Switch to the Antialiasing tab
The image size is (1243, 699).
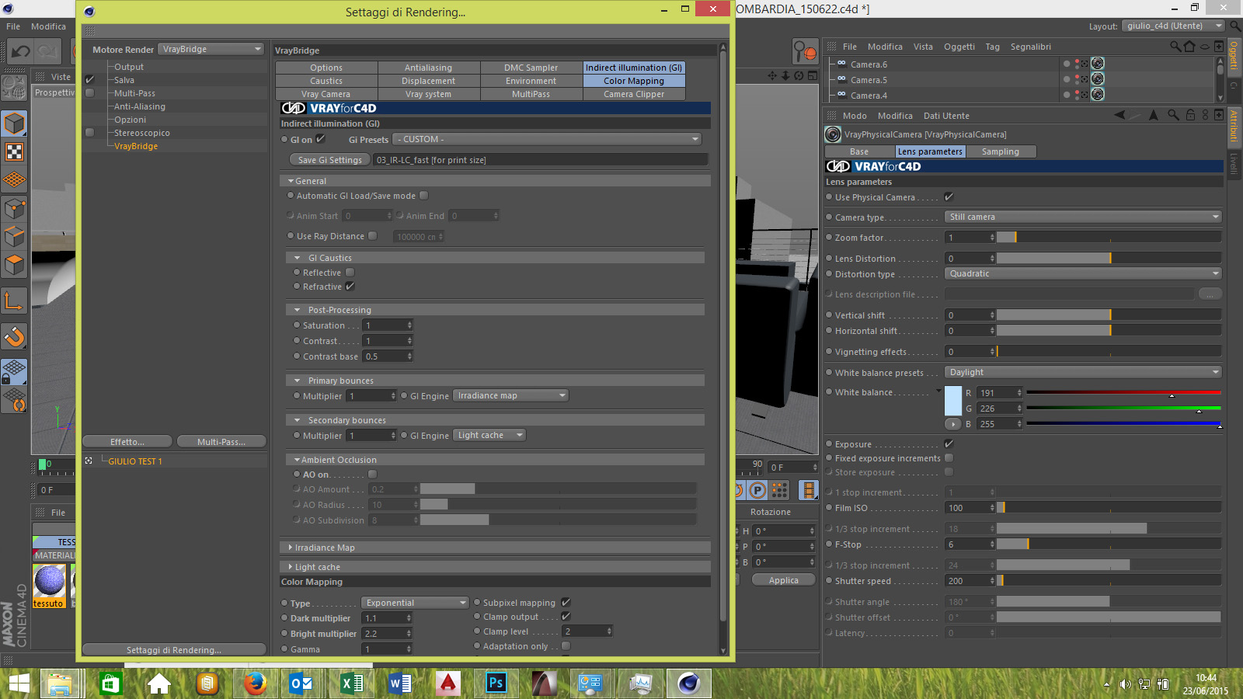(x=428, y=68)
